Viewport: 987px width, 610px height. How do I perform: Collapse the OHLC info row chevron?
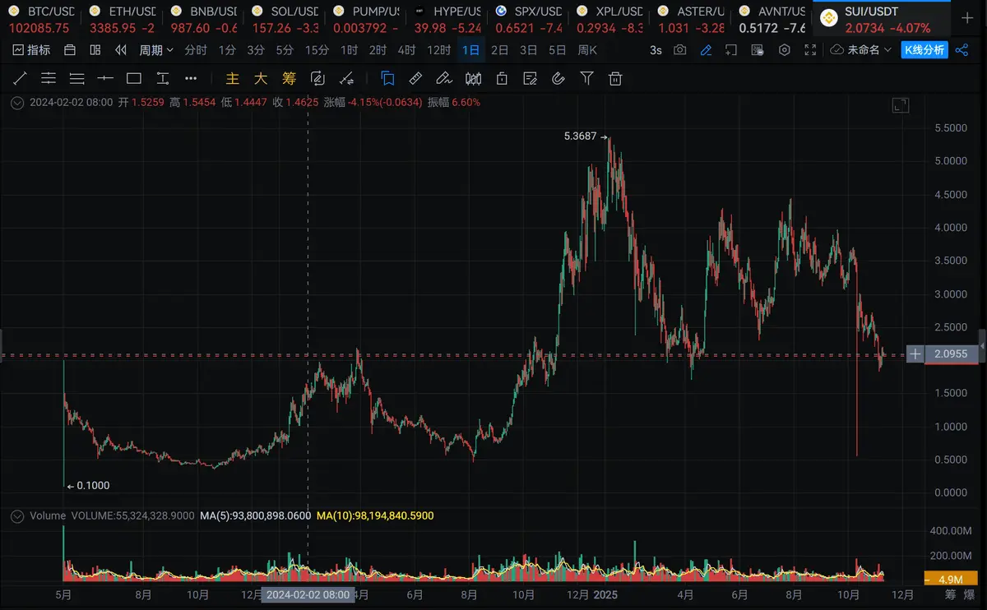coord(17,103)
